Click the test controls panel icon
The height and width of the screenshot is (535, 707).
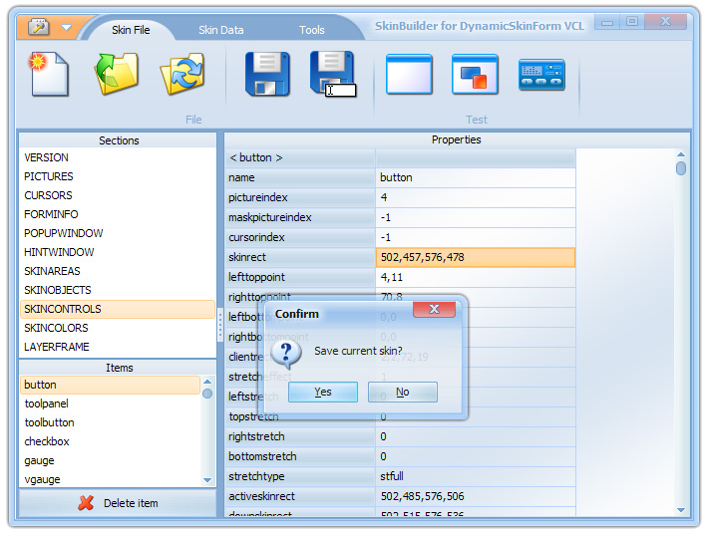coord(541,75)
